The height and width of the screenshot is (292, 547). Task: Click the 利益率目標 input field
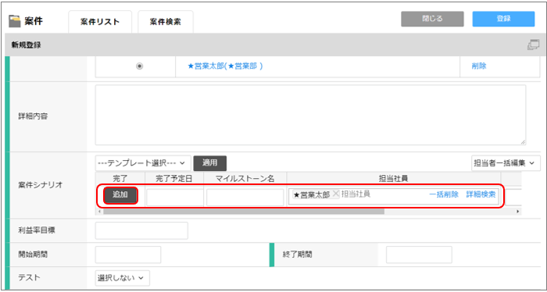coord(141,230)
